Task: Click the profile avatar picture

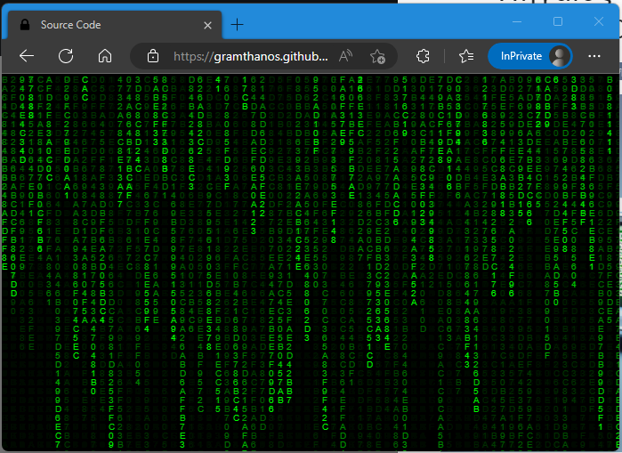Action: (560, 56)
